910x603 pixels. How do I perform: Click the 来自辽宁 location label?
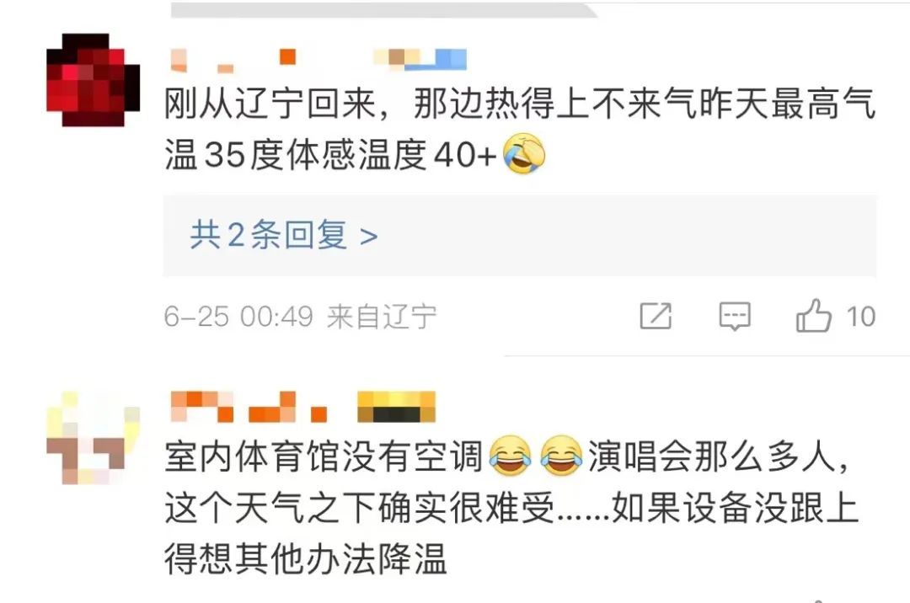pyautogui.click(x=382, y=317)
